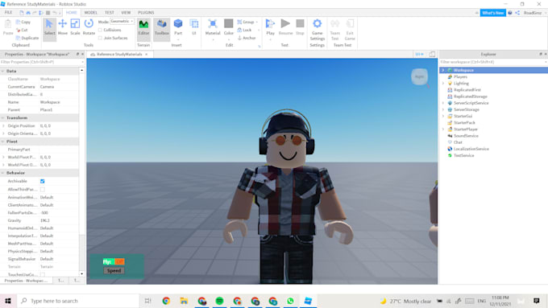Screen dimensions: 548x308
Task: Open the Windows Start menu
Action: pyautogui.click(x=8, y=301)
